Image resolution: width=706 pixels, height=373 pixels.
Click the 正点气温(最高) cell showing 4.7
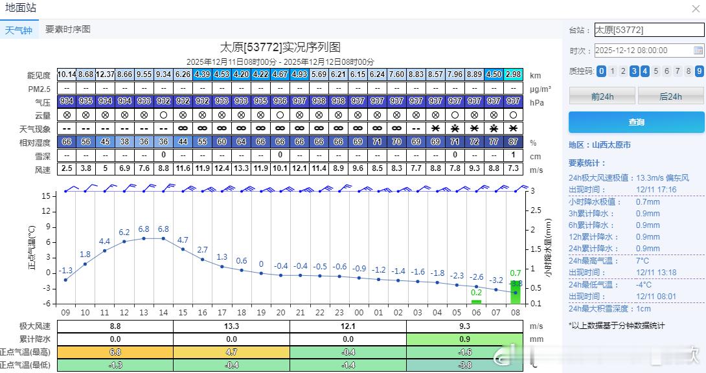point(231,352)
